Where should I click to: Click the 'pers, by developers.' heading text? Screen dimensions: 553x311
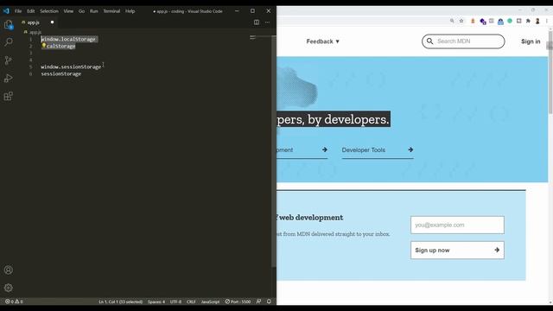coord(334,119)
